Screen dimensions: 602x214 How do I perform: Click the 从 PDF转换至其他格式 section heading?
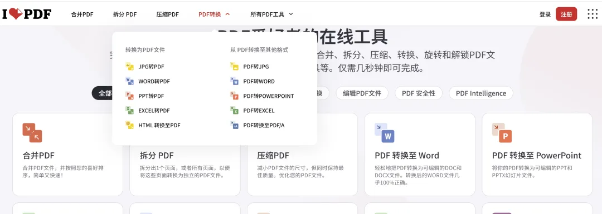click(x=259, y=50)
